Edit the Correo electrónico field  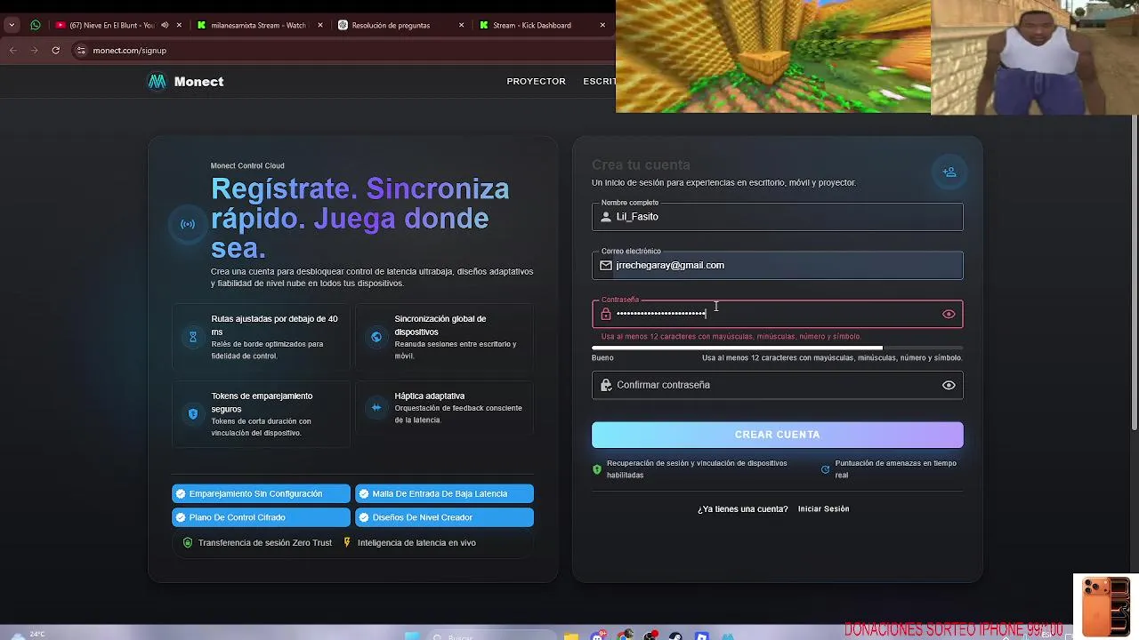point(777,265)
